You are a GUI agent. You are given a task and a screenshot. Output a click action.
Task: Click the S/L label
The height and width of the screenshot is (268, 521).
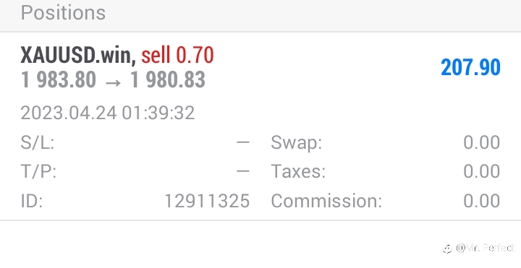pos(38,142)
